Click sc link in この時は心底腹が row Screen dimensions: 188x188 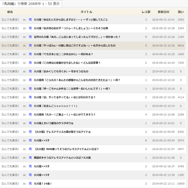[x=25, y=63]
